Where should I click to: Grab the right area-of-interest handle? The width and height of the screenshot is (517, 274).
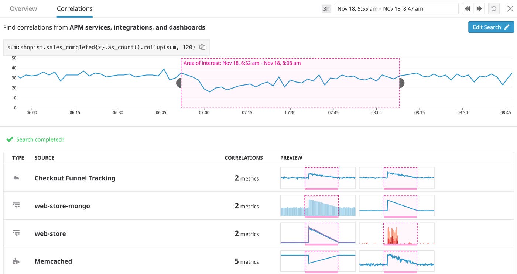click(402, 83)
